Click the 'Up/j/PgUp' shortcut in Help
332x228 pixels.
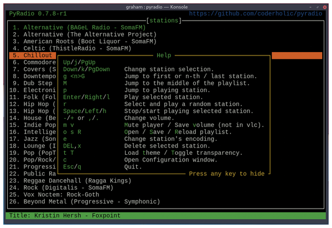[x=79, y=63]
